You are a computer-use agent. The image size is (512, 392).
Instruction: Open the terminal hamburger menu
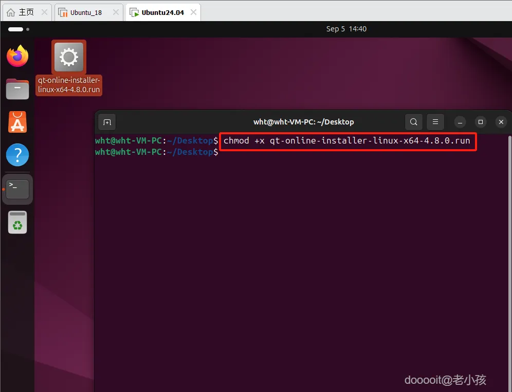pos(435,122)
